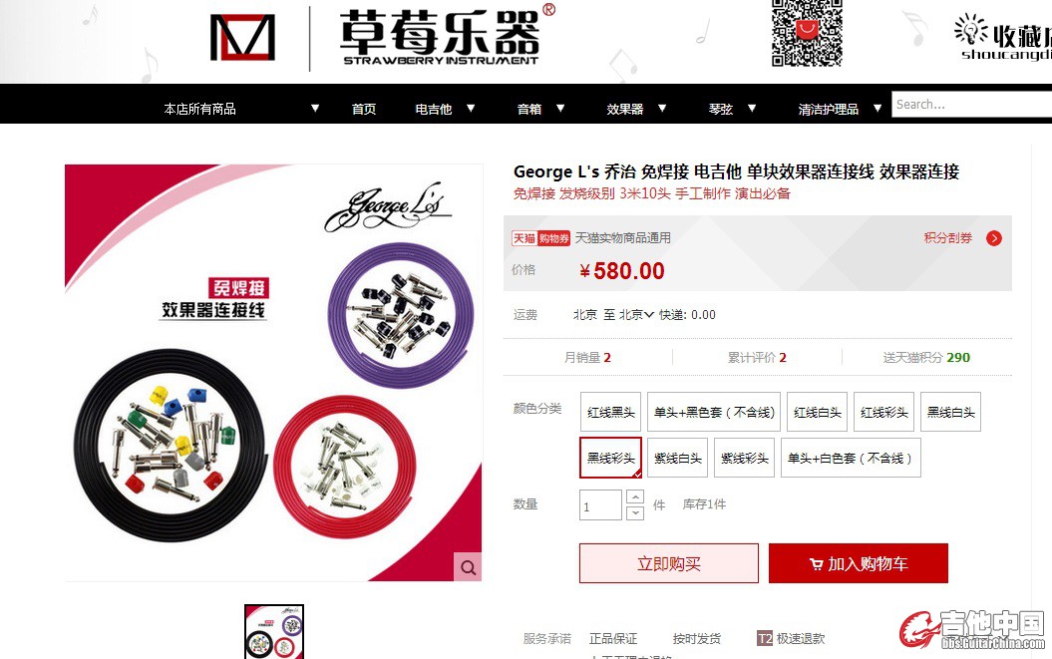Expand the 本店所有商品 dropdown
The height and width of the screenshot is (659, 1052).
tap(315, 108)
